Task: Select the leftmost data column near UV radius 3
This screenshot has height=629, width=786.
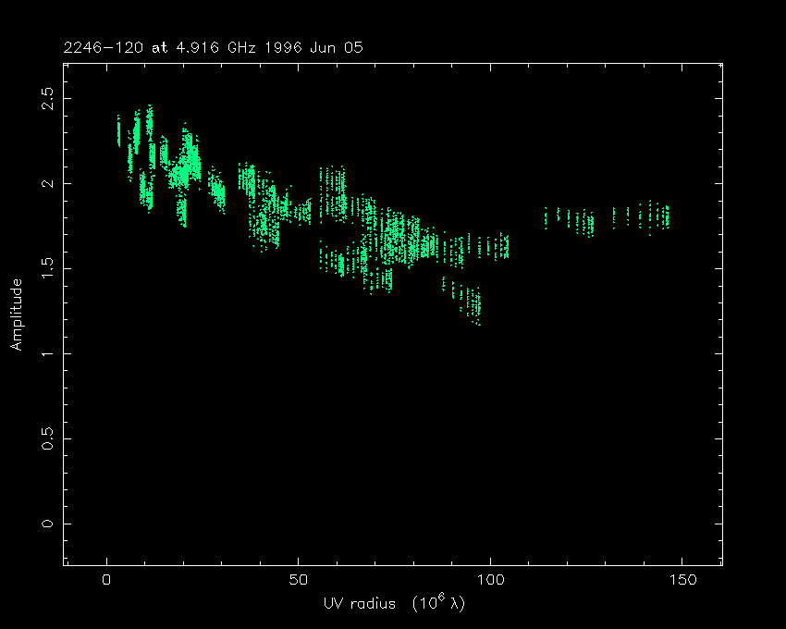Action: click(x=118, y=130)
